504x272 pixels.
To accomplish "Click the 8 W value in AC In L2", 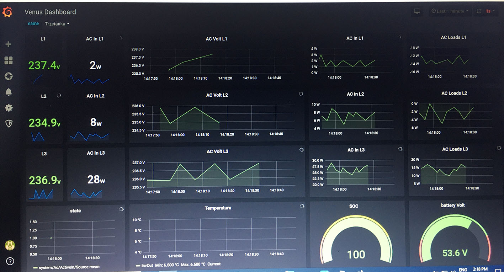I will click(x=96, y=122).
